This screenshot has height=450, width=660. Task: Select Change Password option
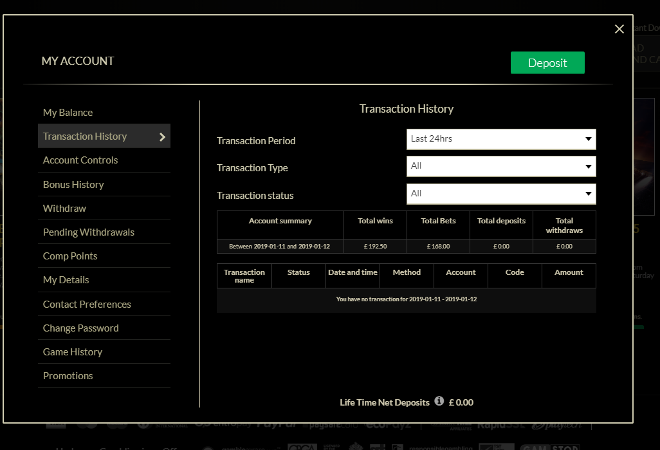pos(81,328)
